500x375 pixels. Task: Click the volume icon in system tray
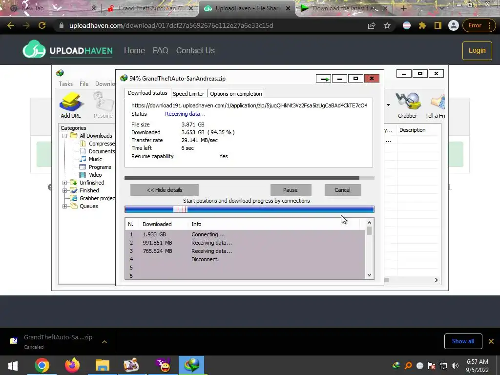[455, 366]
